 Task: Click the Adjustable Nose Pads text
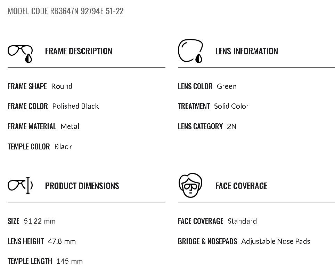click(276, 241)
